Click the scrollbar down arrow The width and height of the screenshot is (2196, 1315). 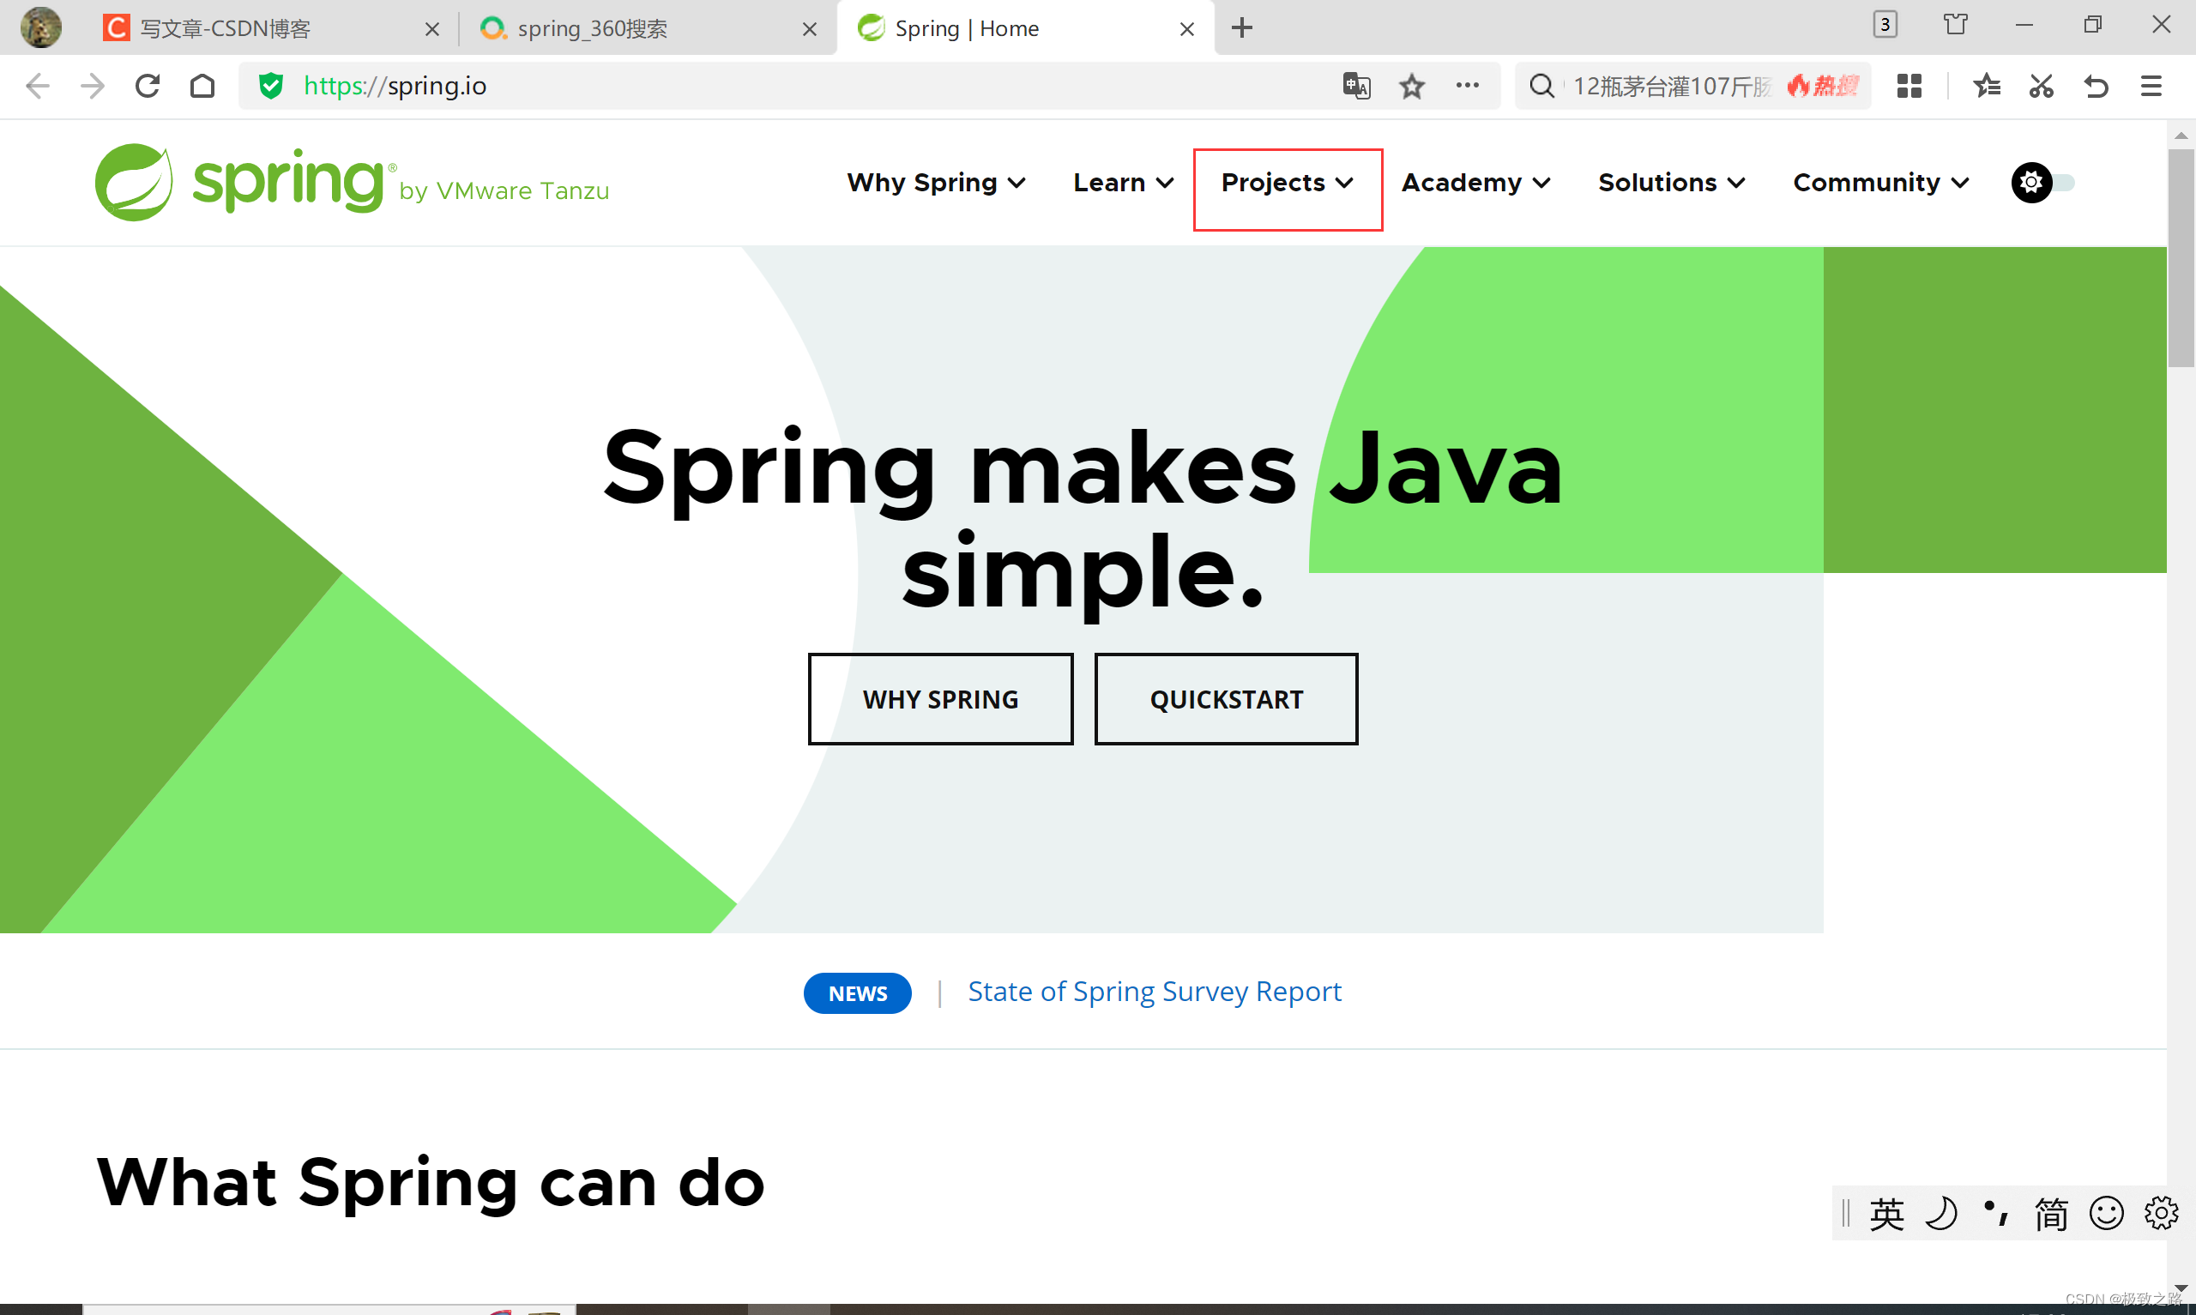pos(2181,1288)
